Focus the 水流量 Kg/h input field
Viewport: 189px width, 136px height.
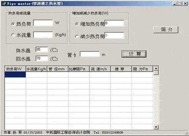[x=43, y=35]
